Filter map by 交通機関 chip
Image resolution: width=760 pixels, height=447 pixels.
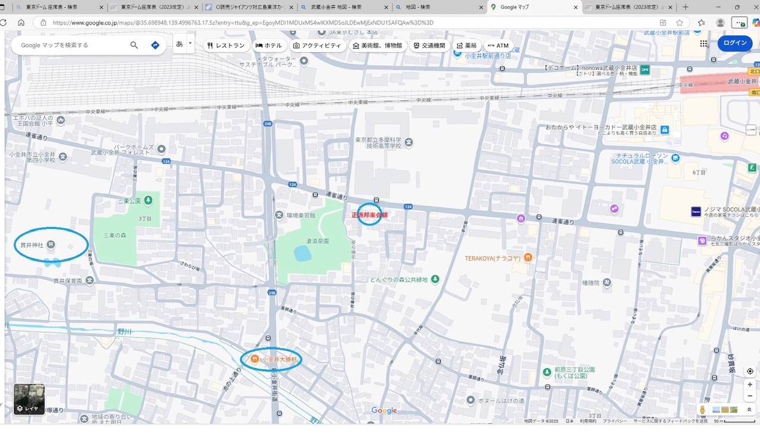click(x=430, y=46)
